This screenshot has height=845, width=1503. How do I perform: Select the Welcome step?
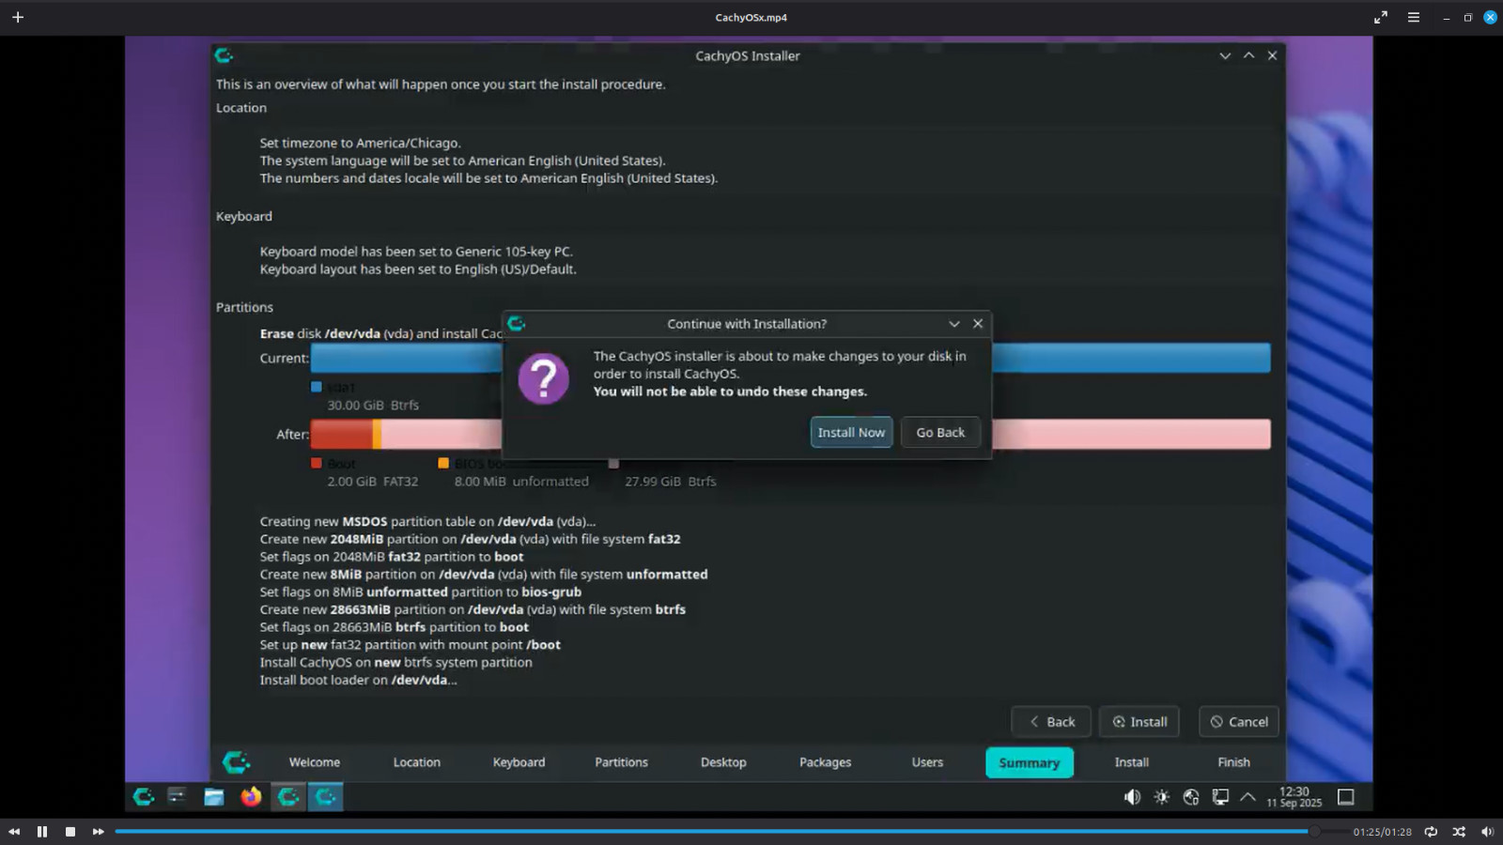315,762
